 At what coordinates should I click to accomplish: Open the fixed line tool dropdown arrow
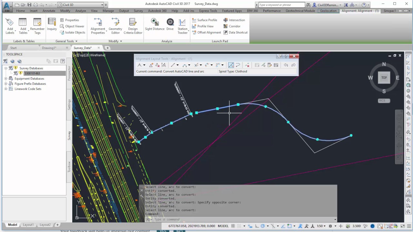coord(177,65)
